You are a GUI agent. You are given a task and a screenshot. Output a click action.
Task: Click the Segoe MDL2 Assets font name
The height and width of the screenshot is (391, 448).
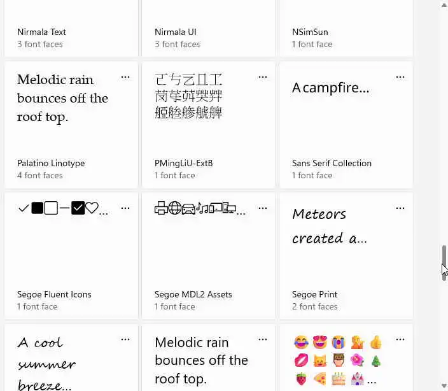click(x=193, y=294)
